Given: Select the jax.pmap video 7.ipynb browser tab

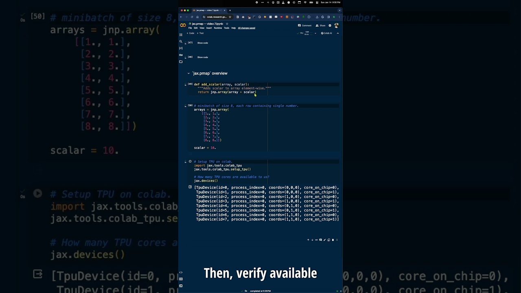Looking at the screenshot, I should pyautogui.click(x=209, y=10).
